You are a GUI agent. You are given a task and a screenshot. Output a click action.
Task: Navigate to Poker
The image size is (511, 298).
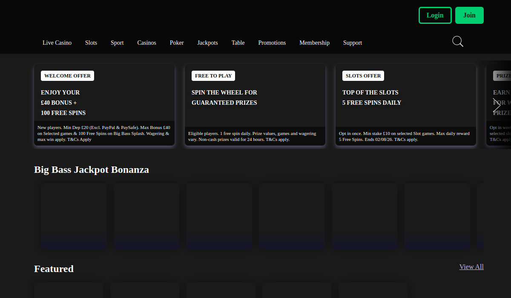(x=177, y=43)
